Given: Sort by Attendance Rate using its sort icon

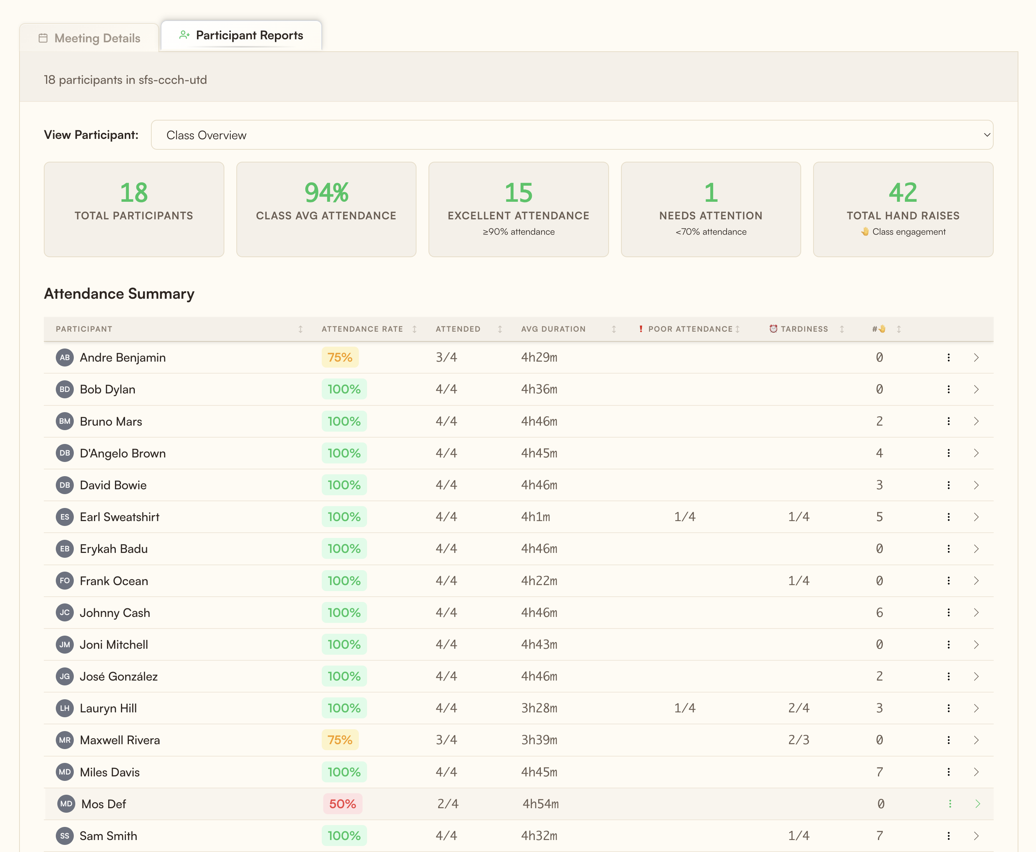Looking at the screenshot, I should tap(414, 329).
